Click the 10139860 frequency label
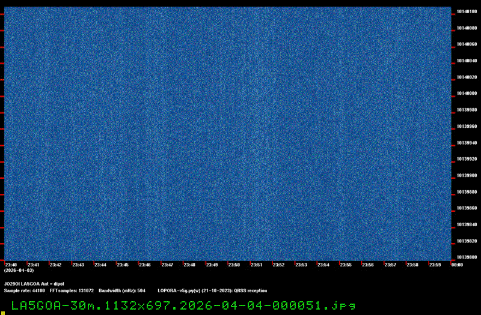The height and width of the screenshot is (315, 481). 467,208
